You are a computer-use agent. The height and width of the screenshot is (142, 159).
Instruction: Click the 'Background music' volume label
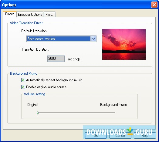pyautogui.click(x=113, y=105)
